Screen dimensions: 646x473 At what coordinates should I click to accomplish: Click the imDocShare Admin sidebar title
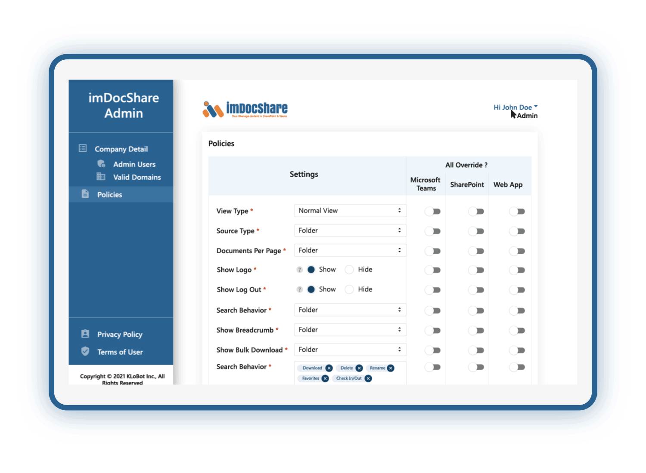[x=124, y=105]
